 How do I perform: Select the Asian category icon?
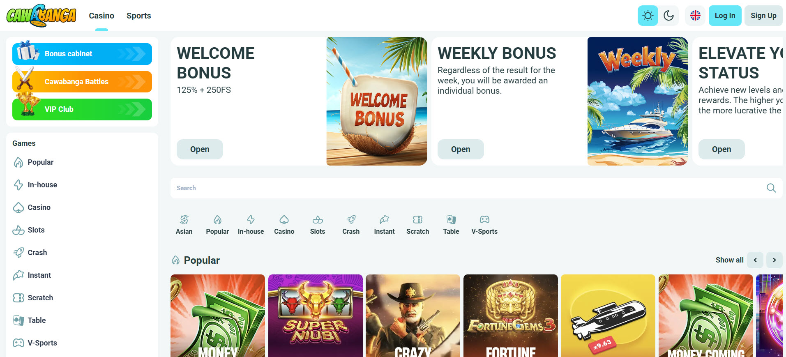(184, 220)
